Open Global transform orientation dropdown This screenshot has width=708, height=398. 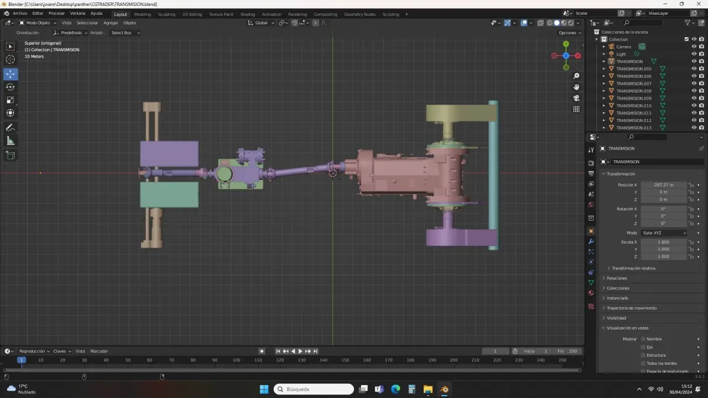261,23
